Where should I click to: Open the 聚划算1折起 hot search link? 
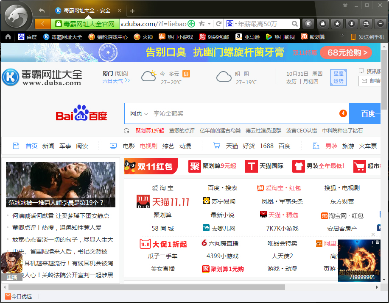tap(150, 130)
